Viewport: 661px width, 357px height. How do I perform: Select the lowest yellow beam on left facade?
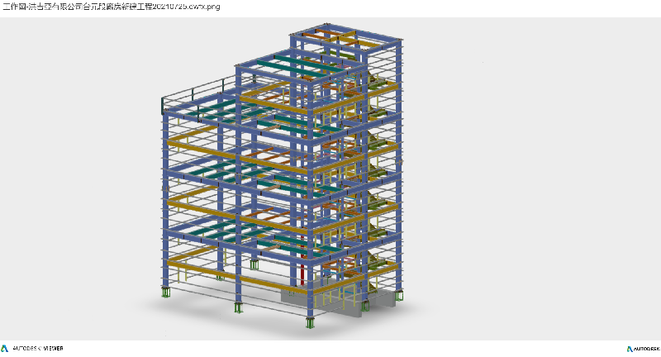[x=198, y=267]
